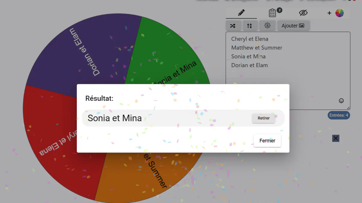Click the colorful wheel icon

click(x=339, y=13)
